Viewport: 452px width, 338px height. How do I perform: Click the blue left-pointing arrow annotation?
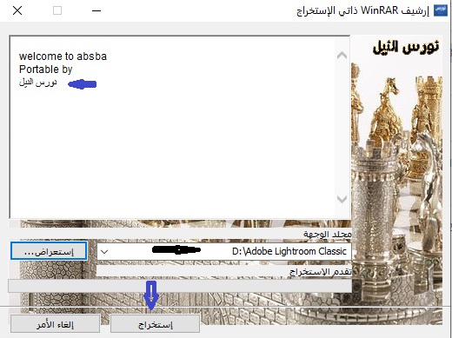coord(82,84)
